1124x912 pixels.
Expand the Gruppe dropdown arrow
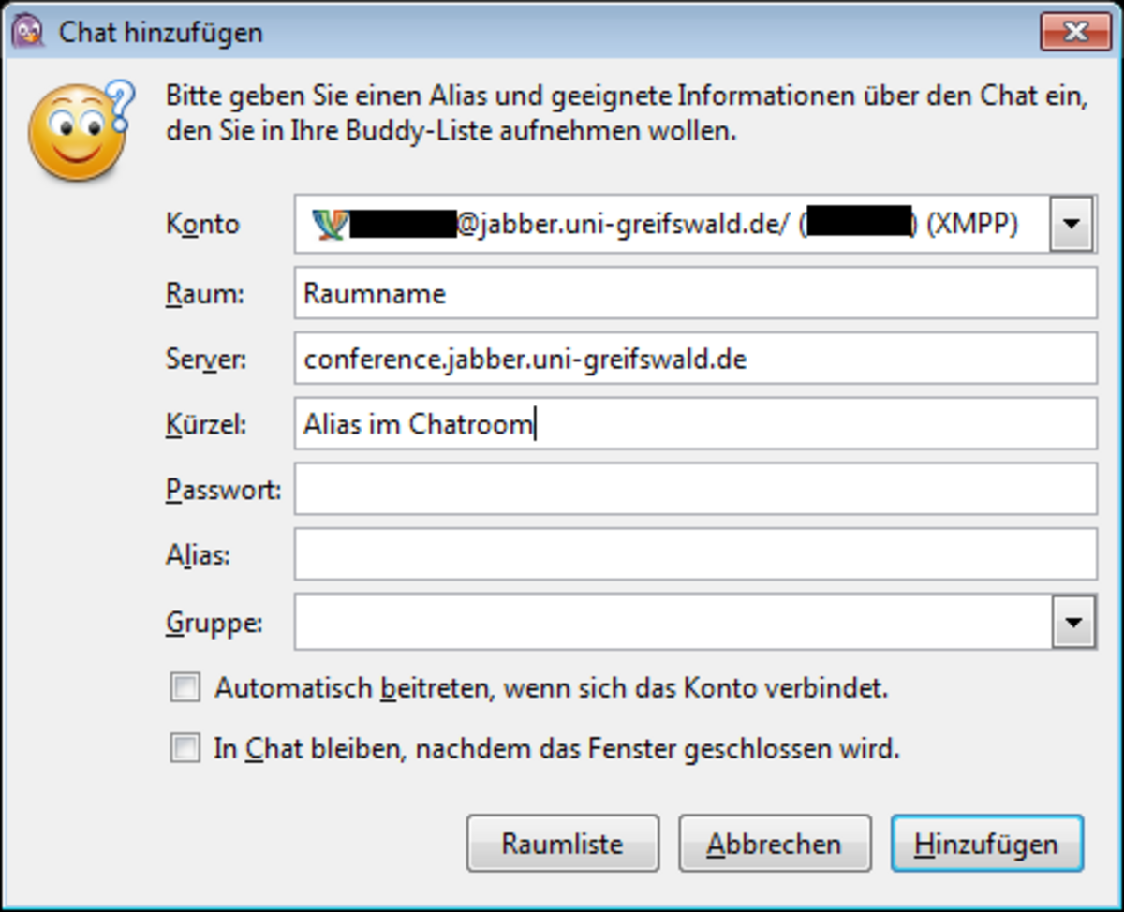pos(1072,622)
